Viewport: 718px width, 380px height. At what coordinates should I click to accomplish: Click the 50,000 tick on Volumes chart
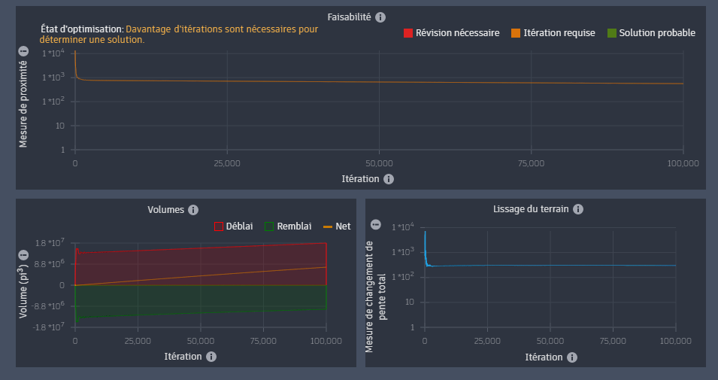201,341
